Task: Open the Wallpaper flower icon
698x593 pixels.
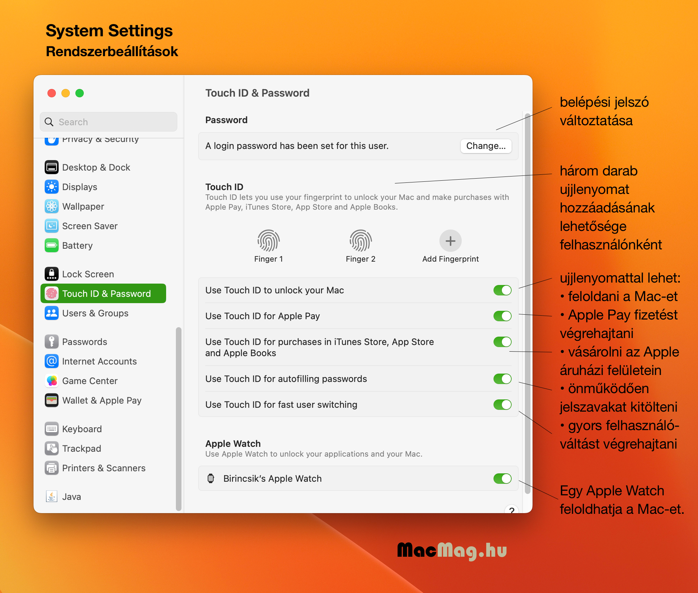Action: pos(52,207)
